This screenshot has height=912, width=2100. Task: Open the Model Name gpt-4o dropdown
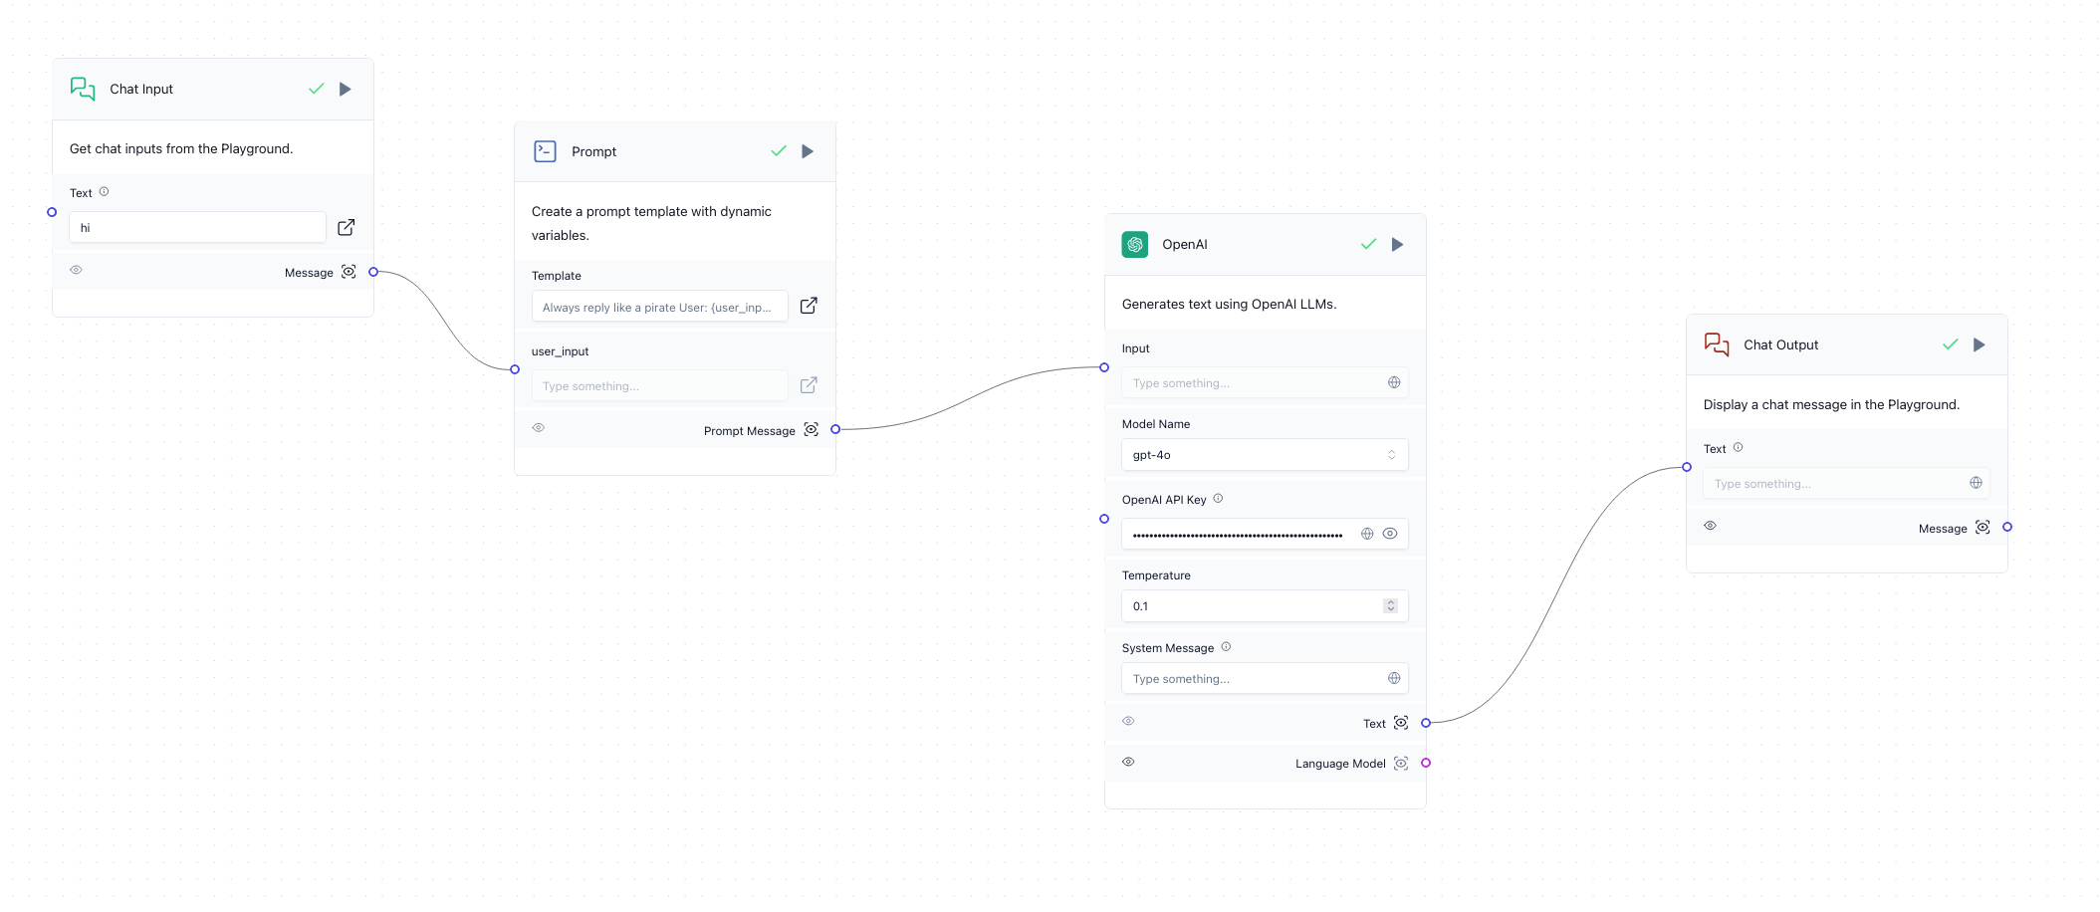tap(1264, 455)
